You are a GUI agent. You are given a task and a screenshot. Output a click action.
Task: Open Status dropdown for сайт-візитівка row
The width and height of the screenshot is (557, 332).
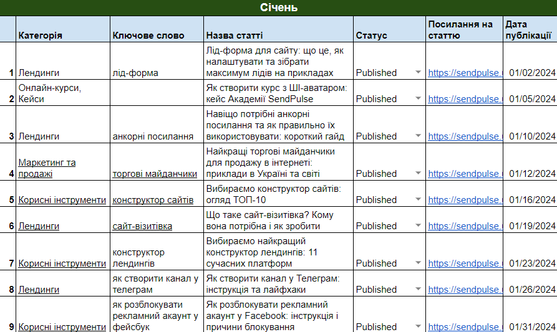pos(418,225)
